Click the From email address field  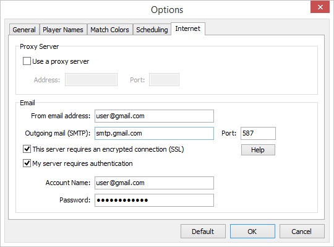coord(154,116)
